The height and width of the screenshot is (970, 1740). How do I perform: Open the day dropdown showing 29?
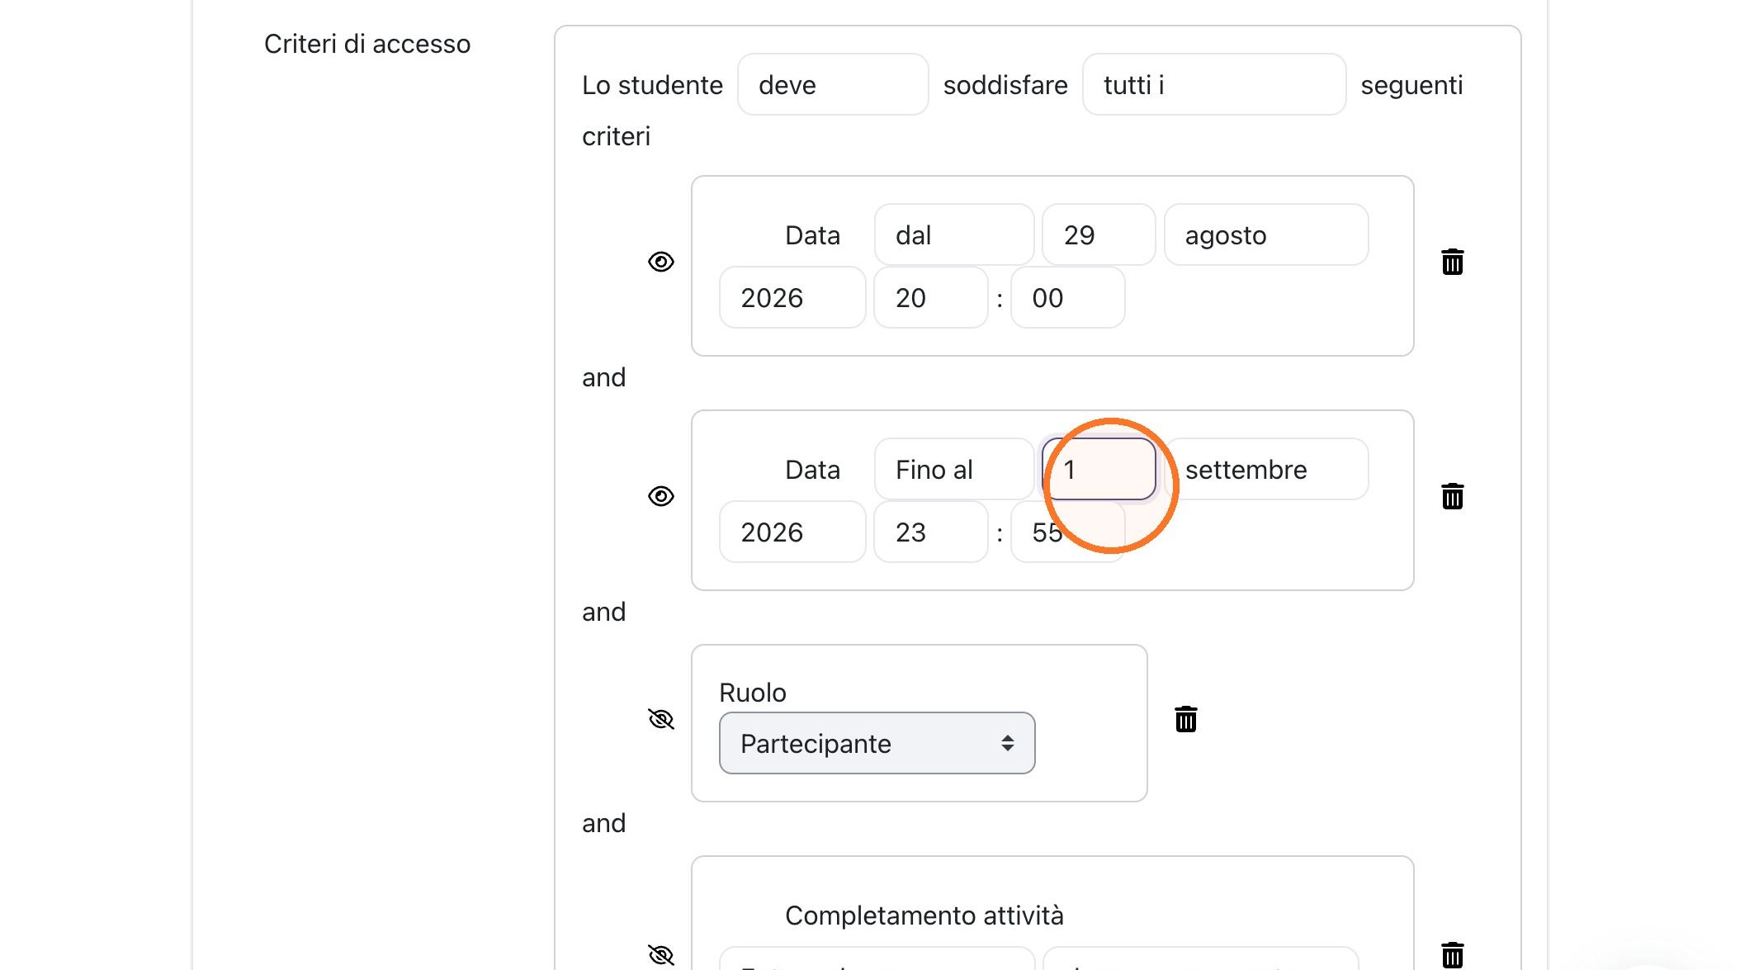[x=1099, y=235]
